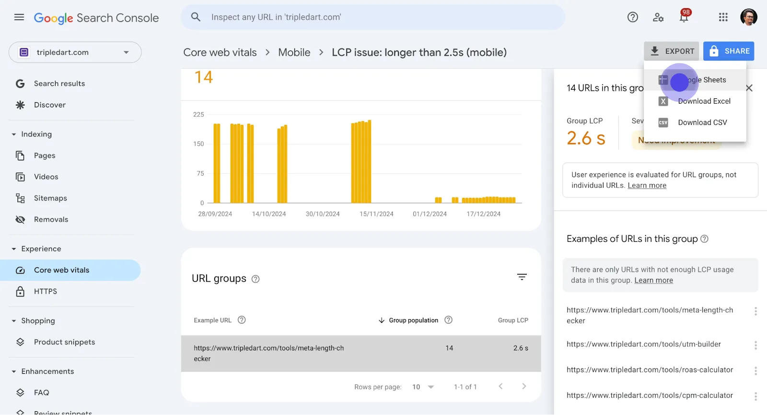Collapse the Experience section
The width and height of the screenshot is (767, 415).
pos(14,249)
